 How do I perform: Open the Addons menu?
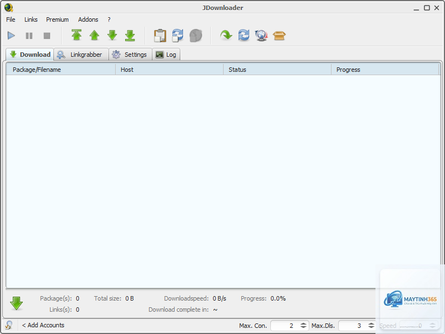click(x=88, y=19)
